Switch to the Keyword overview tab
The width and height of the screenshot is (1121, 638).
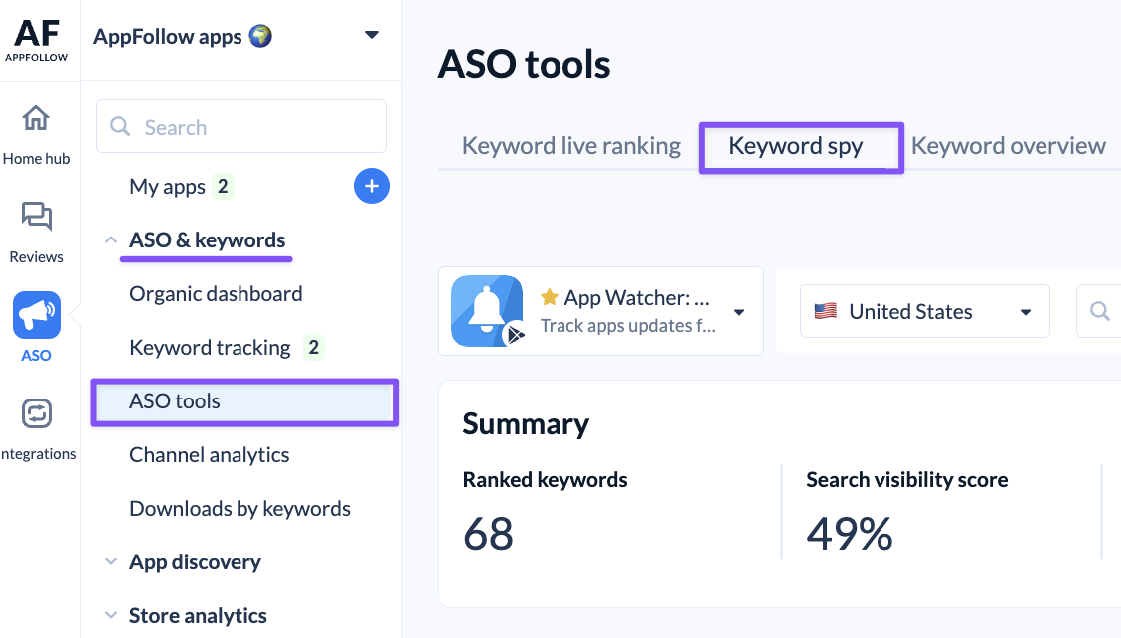click(x=1008, y=147)
